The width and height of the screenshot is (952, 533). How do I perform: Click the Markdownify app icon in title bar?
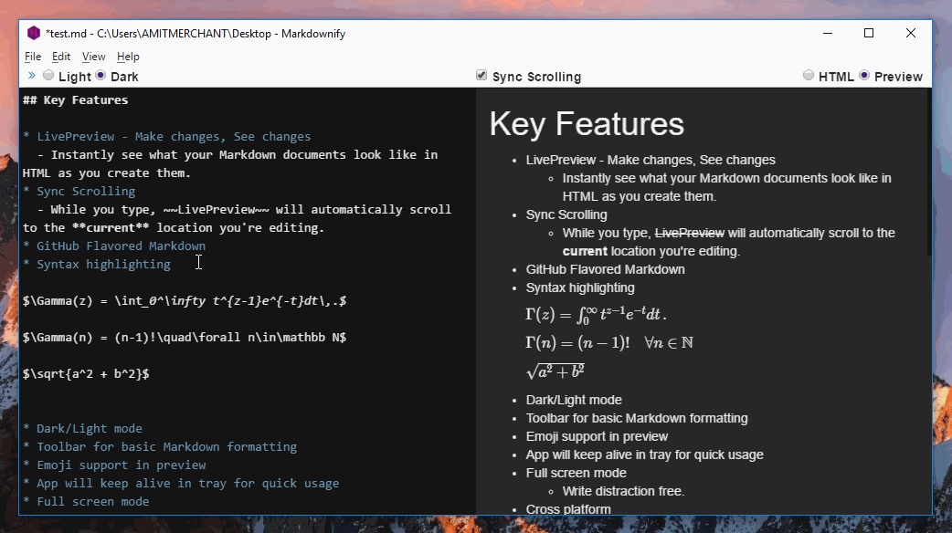34,34
